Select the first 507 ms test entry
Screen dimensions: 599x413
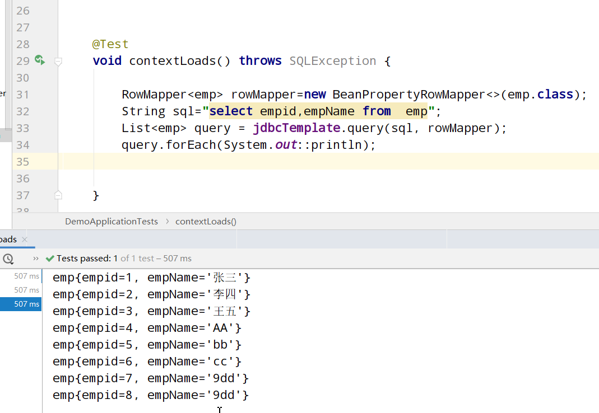[26, 276]
